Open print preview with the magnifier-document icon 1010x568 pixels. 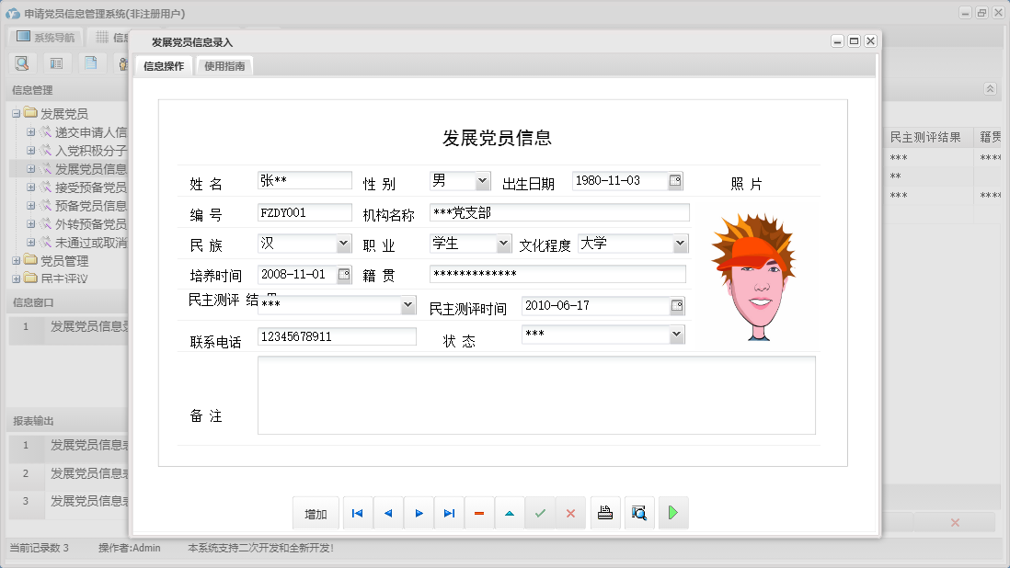(x=638, y=513)
